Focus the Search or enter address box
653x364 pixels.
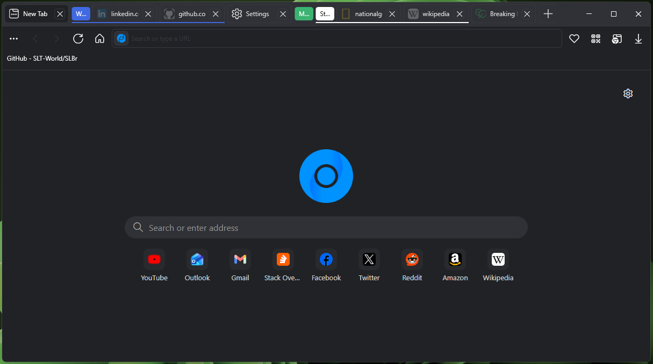coord(326,228)
